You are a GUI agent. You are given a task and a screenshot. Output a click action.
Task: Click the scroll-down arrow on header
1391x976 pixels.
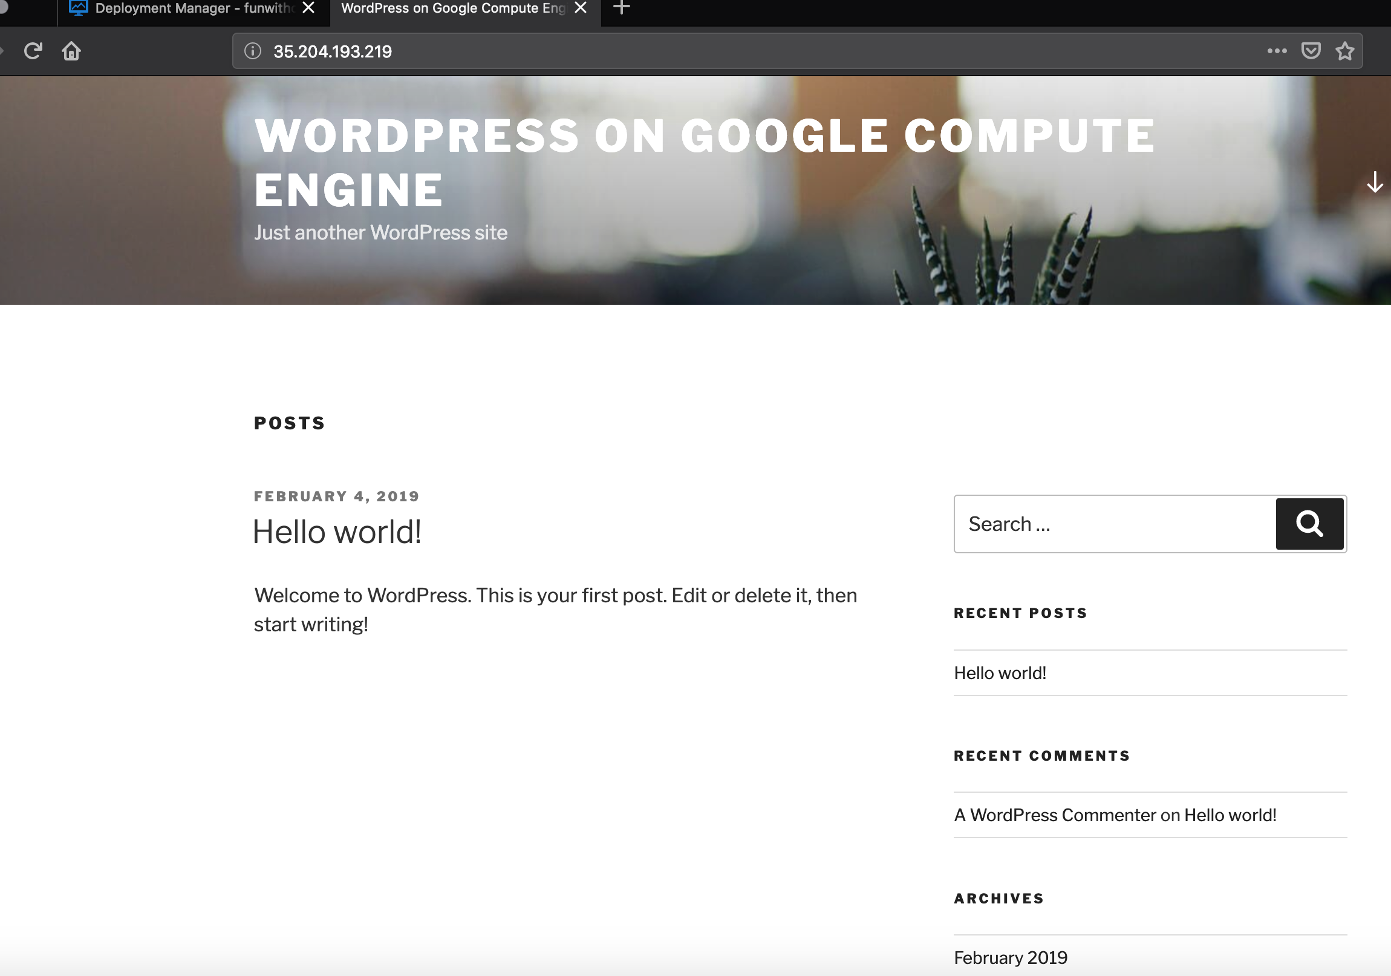pos(1375,182)
